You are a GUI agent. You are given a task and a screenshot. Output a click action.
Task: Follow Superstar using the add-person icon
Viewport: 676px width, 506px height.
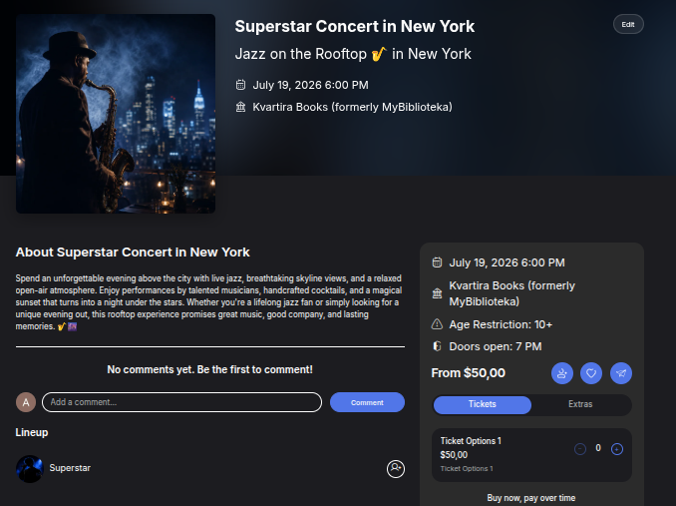pos(396,469)
